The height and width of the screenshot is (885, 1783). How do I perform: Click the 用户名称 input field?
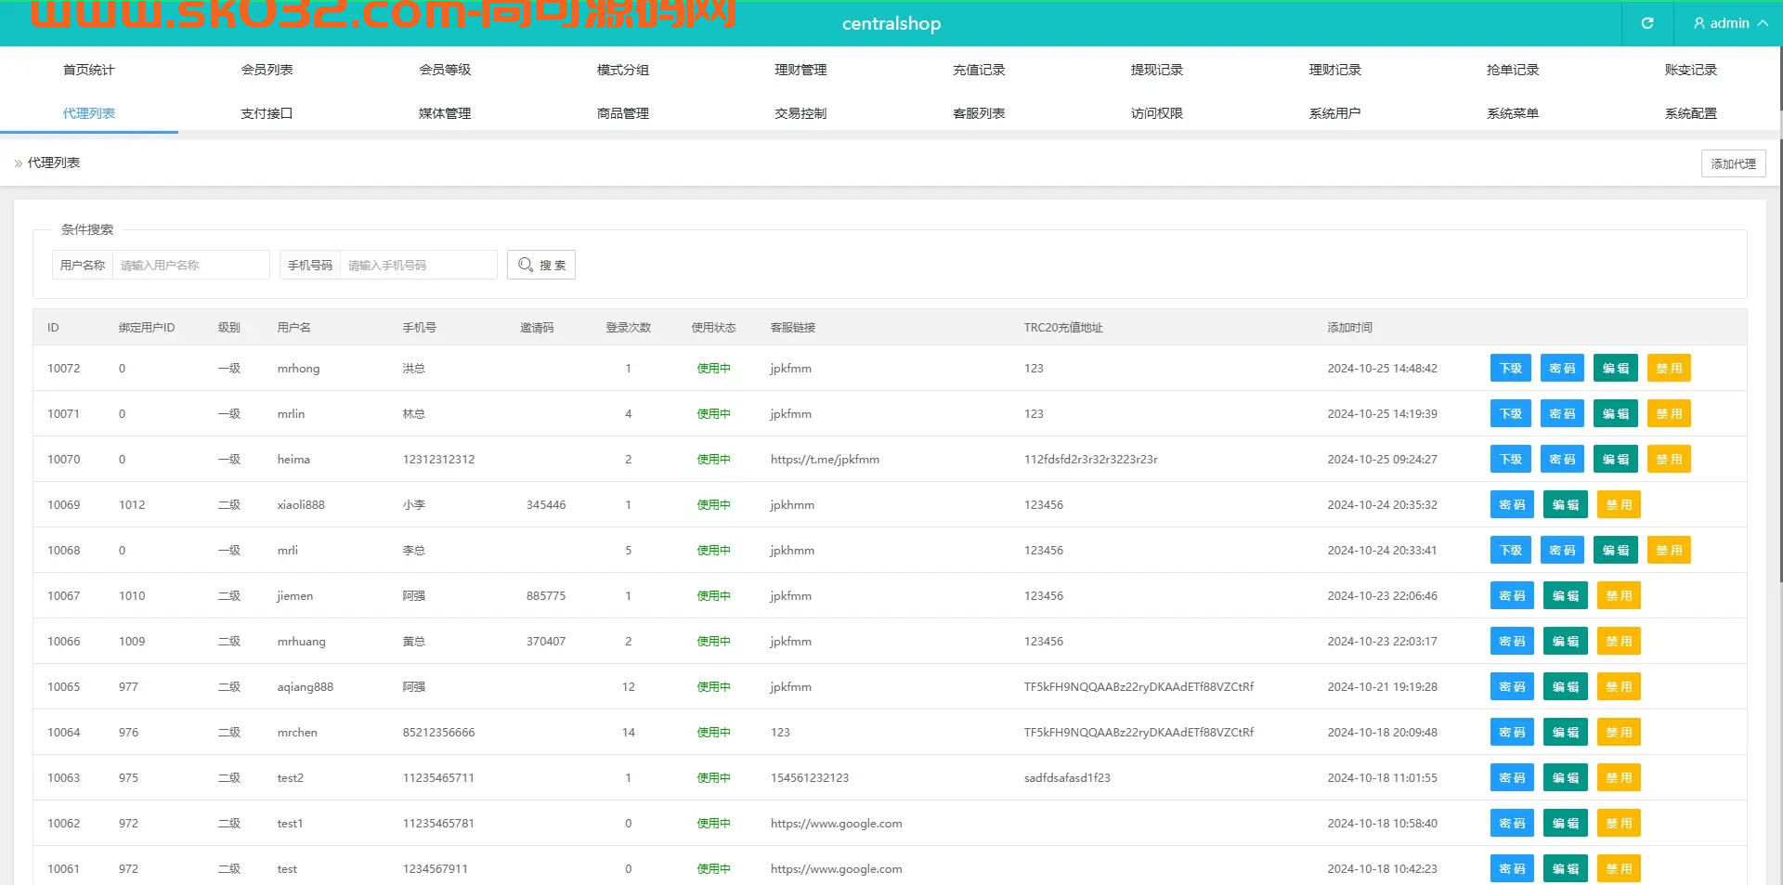(x=190, y=265)
